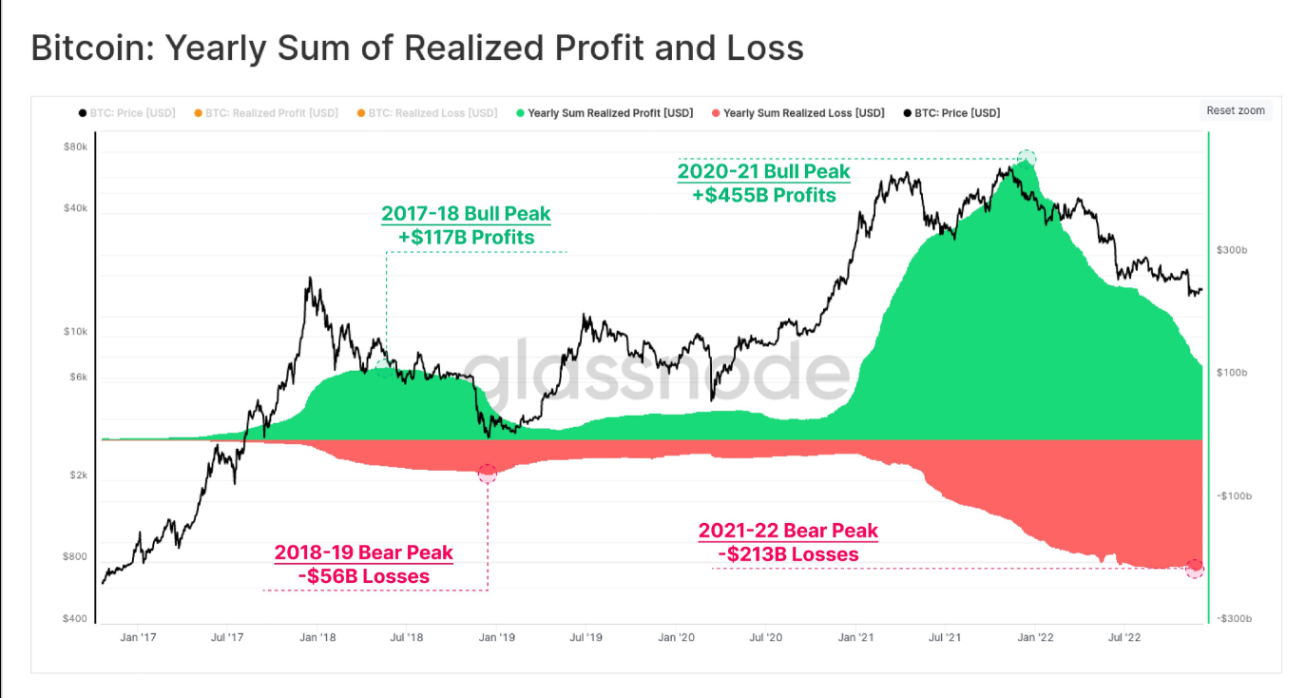
Task: Toggle the rightmost BTC: Price legend label
Action: [x=957, y=113]
